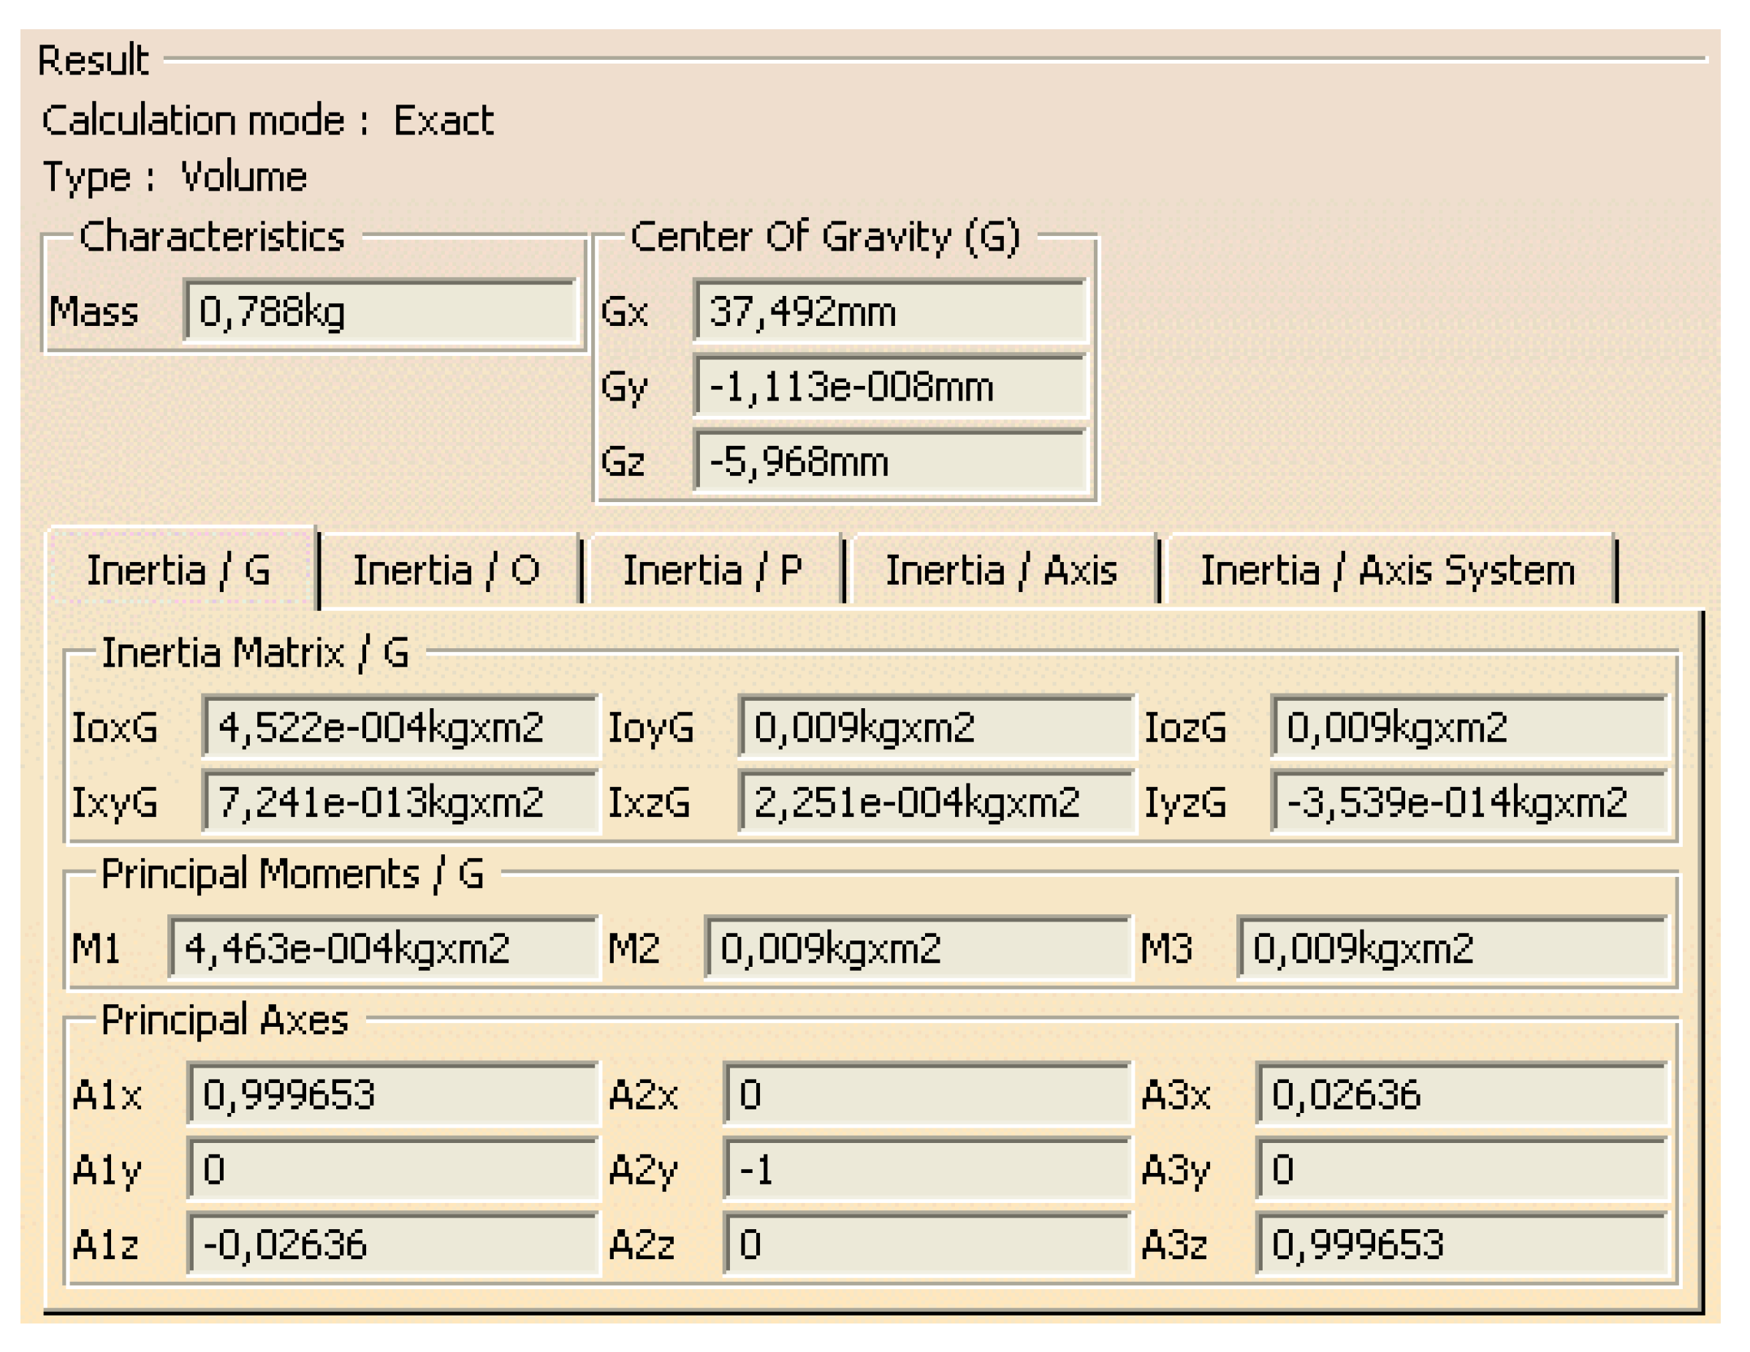Click the Mass value field
This screenshot has height=1352, width=1750.
[381, 311]
